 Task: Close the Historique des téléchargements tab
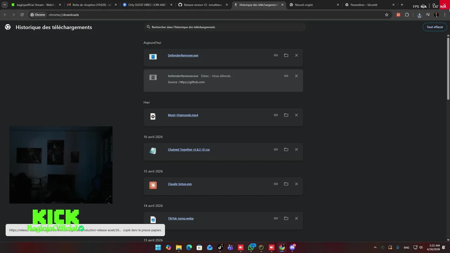click(x=282, y=5)
